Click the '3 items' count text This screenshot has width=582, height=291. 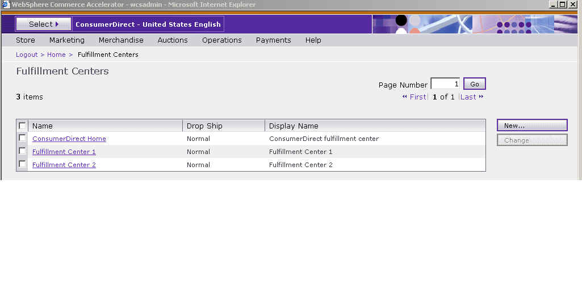coord(30,97)
